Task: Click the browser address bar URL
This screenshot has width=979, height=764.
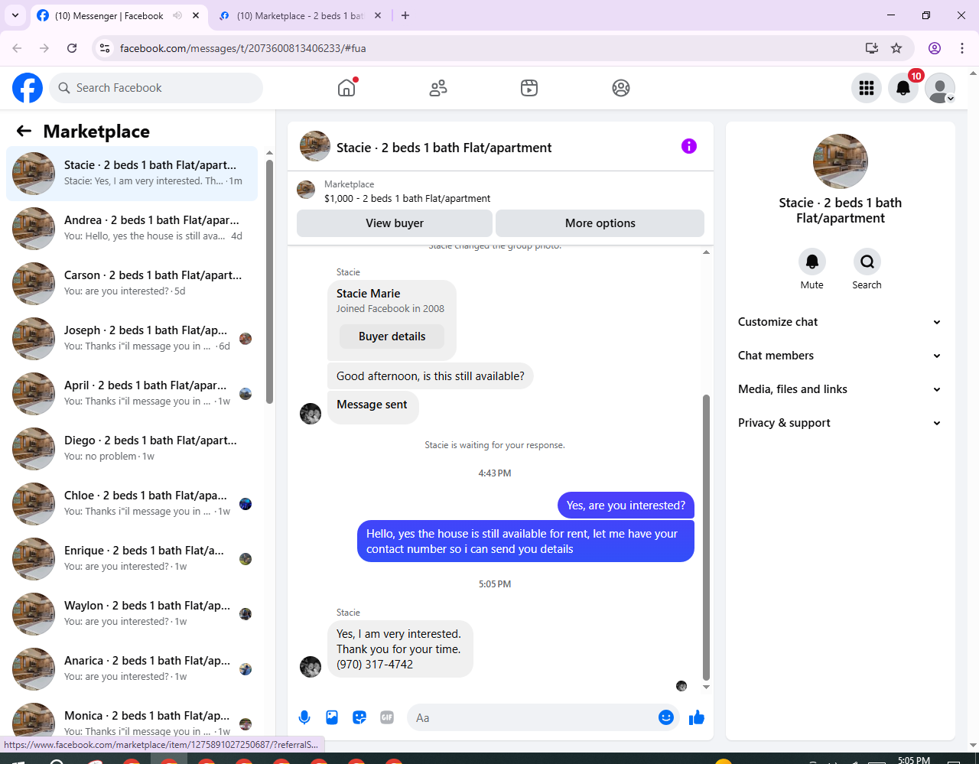Action: click(242, 48)
